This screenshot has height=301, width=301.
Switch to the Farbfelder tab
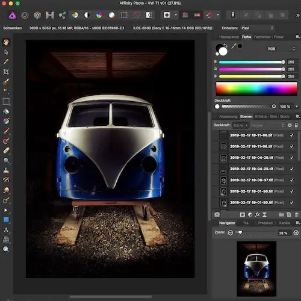pyautogui.click(x=262, y=37)
